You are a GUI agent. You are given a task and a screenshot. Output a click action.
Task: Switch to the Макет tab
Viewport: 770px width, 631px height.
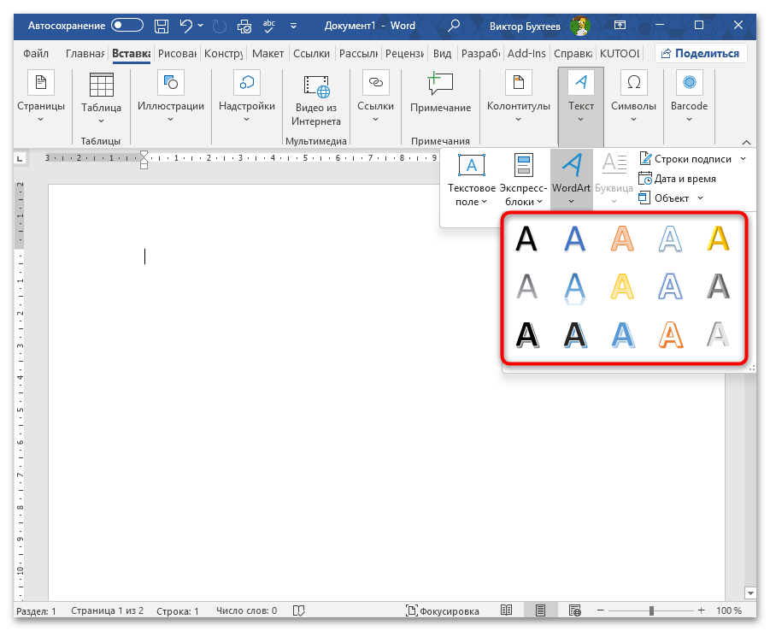click(x=267, y=53)
